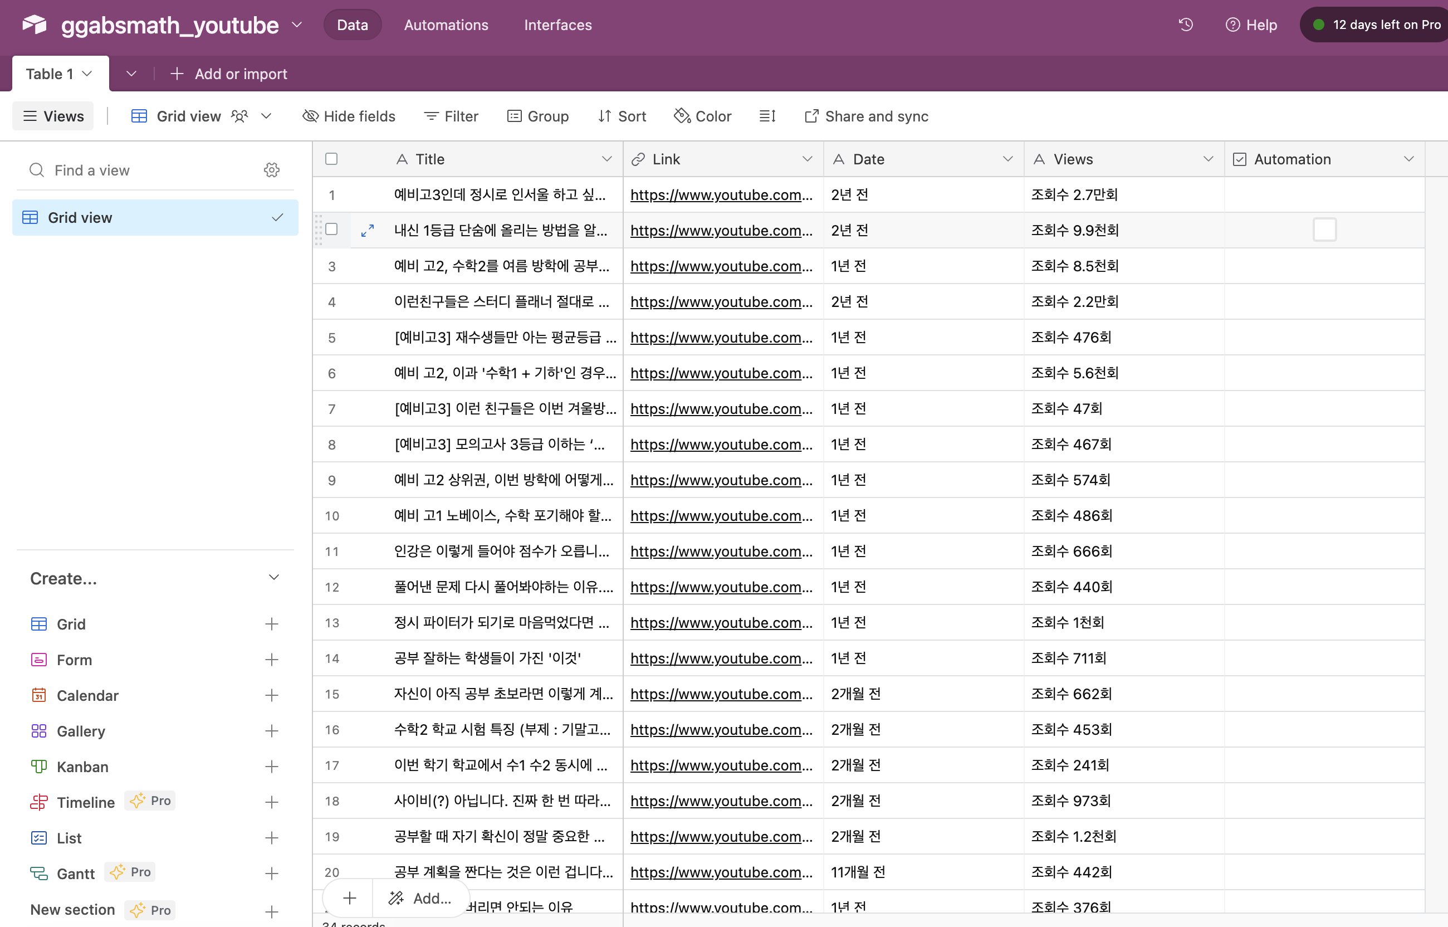Open the Title column dropdown arrow
This screenshot has width=1448, height=927.
(606, 159)
